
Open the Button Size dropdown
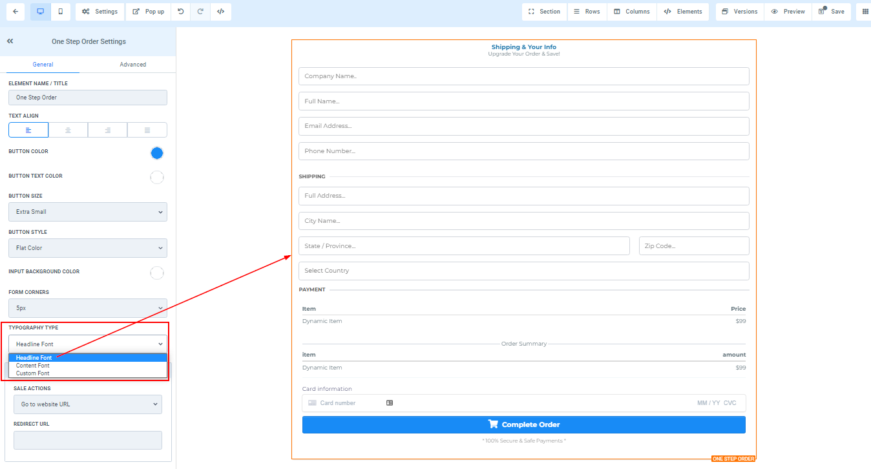(x=88, y=212)
